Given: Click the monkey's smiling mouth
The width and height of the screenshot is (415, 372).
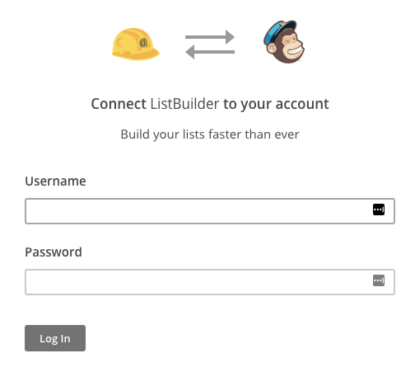Looking at the screenshot, I should pyautogui.click(x=294, y=52).
